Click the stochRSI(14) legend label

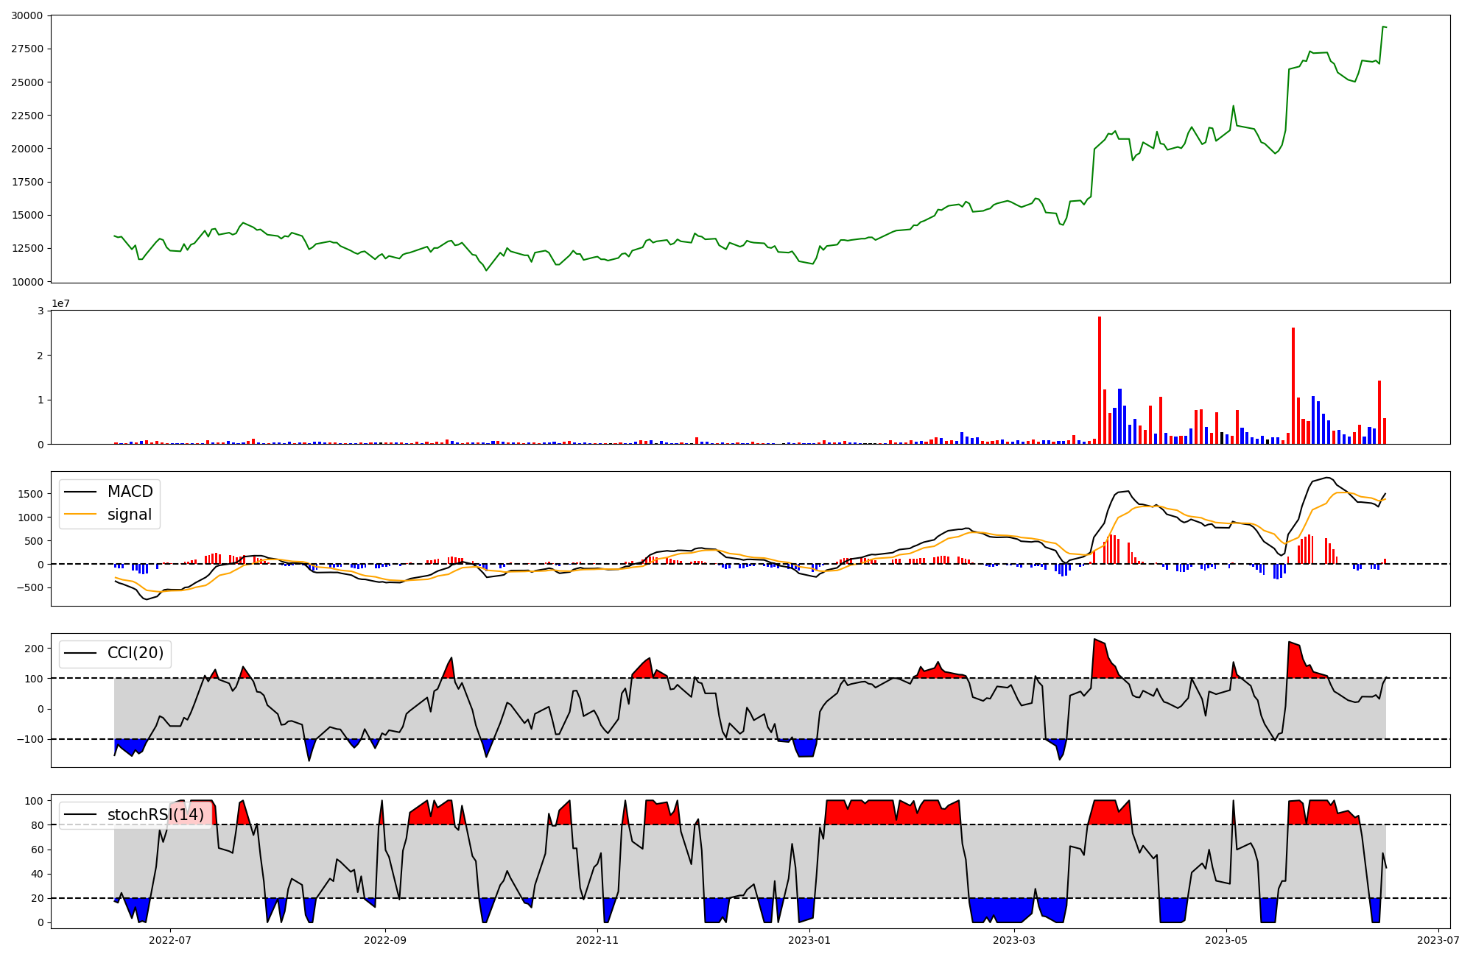tap(155, 815)
